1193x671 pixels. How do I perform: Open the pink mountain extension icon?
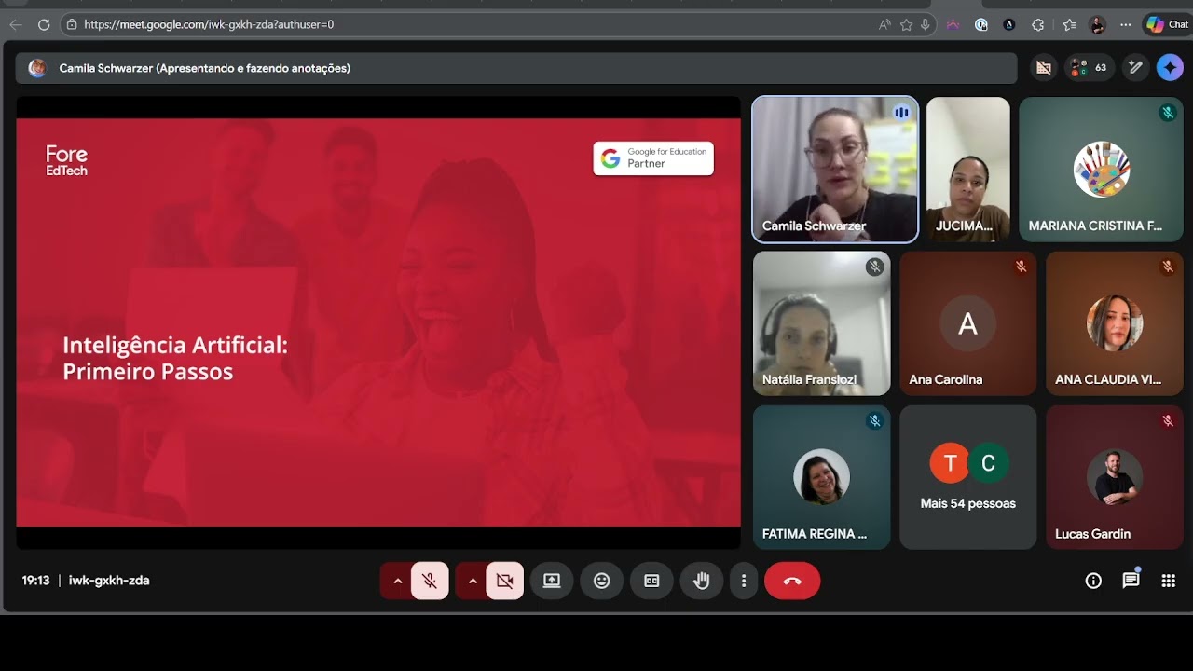pos(953,24)
